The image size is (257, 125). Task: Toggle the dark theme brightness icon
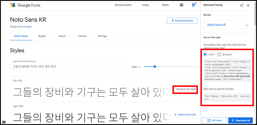pos(182,5)
